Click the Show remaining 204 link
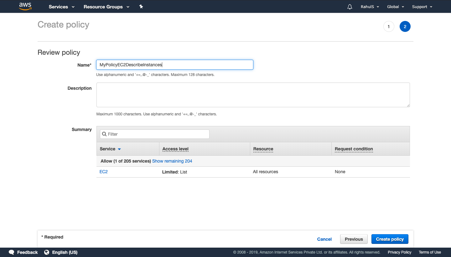Screen dimensions: 451x257 pos(172,161)
